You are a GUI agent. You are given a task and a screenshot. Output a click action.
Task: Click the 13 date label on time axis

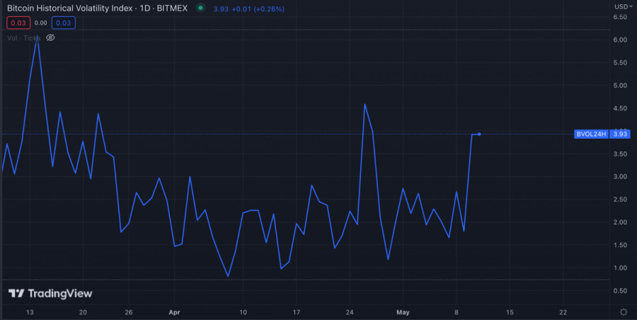coord(30,312)
